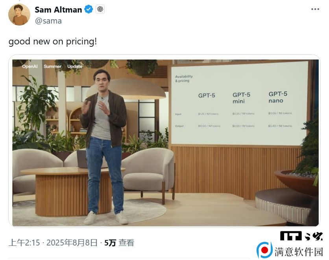This screenshot has width=329, height=260.
Task: Click the 满意软件园 circular logo icon
Action: 264,250
